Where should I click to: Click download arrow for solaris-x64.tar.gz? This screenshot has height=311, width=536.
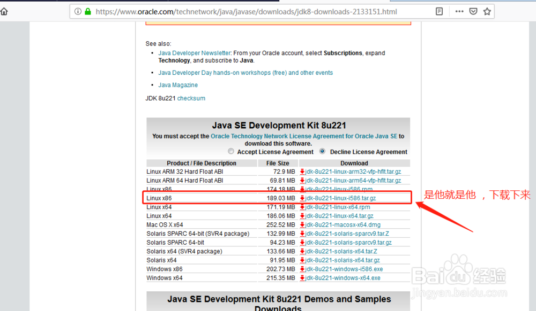[x=302, y=260]
